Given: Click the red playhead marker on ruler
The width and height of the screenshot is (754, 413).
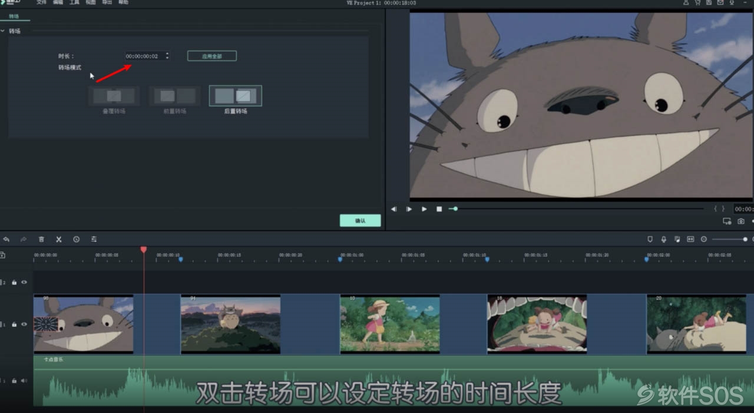Looking at the screenshot, I should pyautogui.click(x=144, y=250).
